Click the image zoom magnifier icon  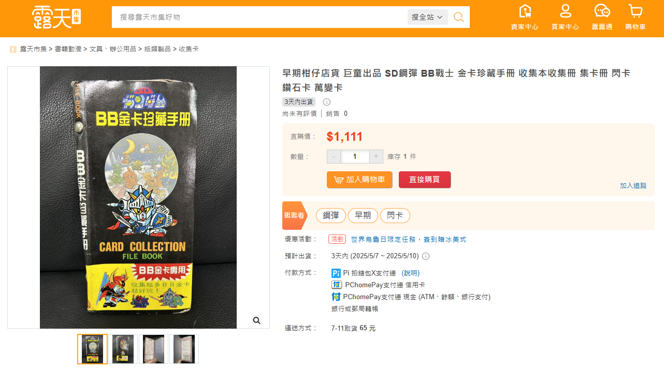pos(256,320)
